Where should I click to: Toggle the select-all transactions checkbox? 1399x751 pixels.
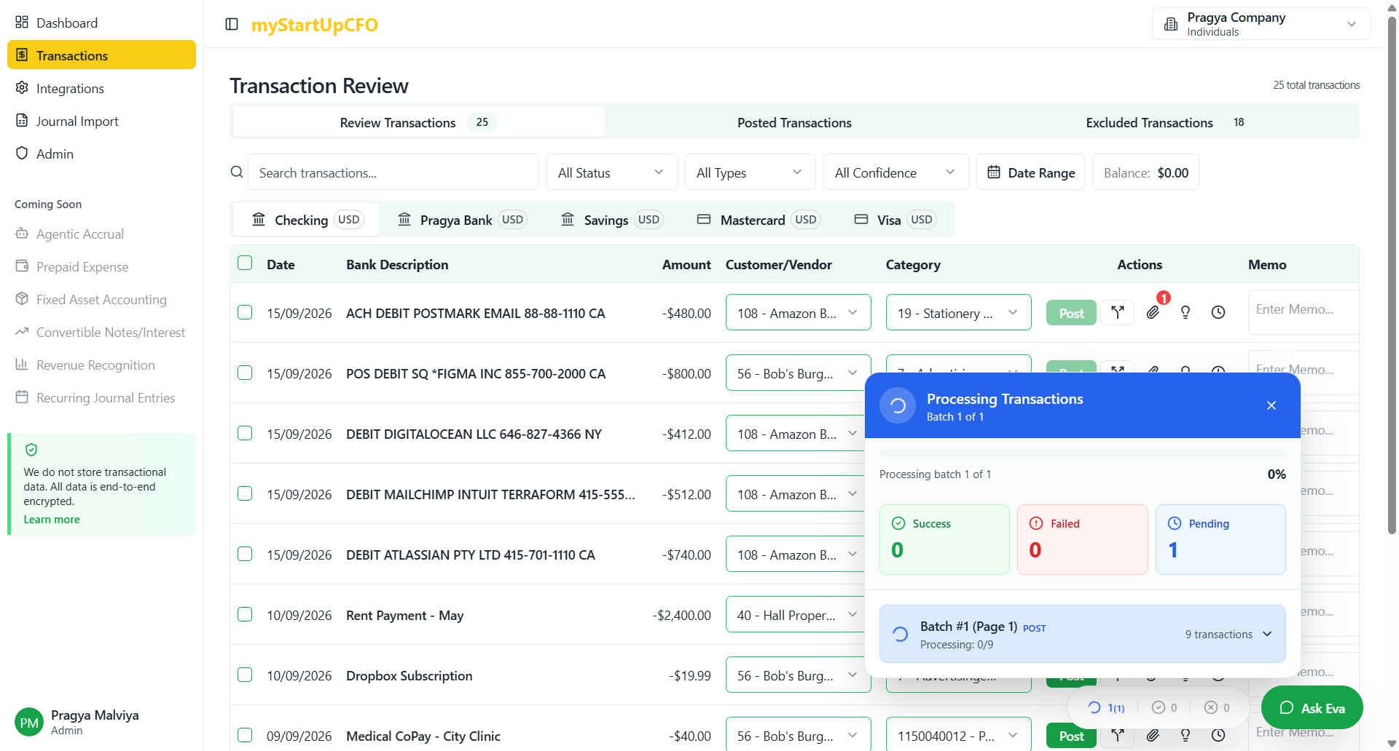(245, 263)
